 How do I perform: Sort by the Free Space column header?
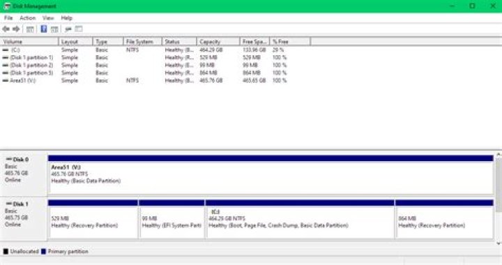coord(255,42)
